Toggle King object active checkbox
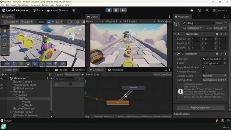231x130 pixels. click(x=184, y=23)
